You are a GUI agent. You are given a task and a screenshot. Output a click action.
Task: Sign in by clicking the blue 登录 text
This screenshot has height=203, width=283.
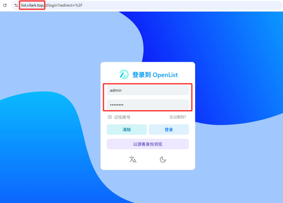(169, 129)
